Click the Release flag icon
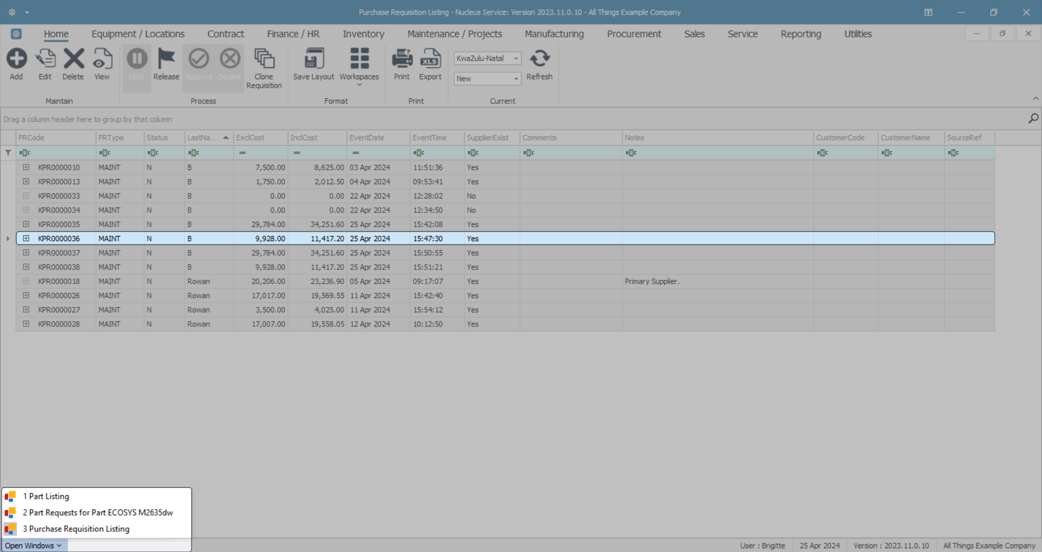 click(166, 59)
